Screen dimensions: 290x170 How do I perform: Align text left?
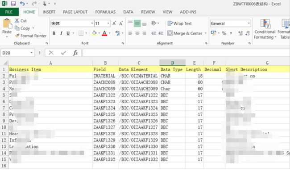pos(130,33)
